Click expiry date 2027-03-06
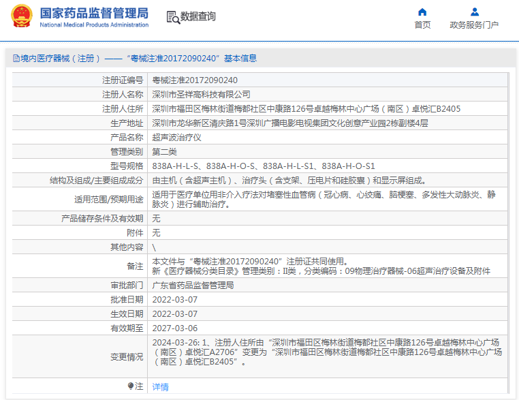This screenshot has height=400, width=519. click(174, 328)
